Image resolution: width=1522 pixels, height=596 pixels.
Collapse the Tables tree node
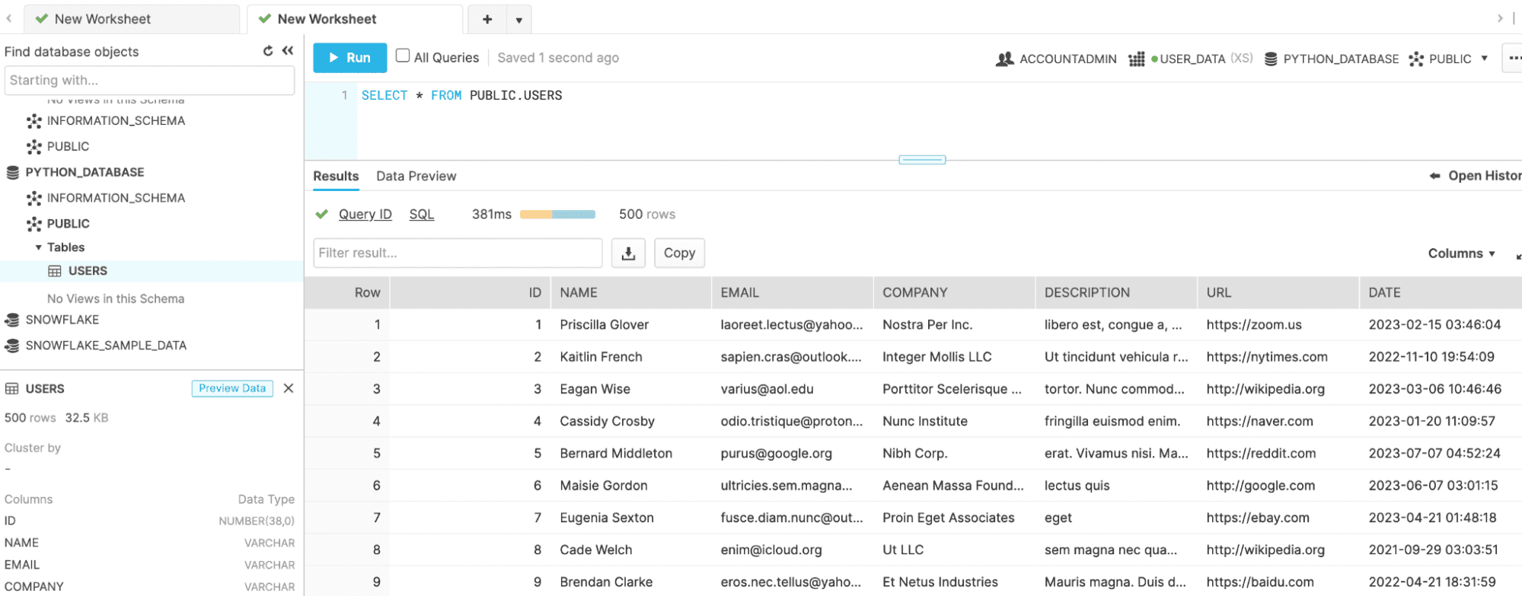(x=39, y=247)
